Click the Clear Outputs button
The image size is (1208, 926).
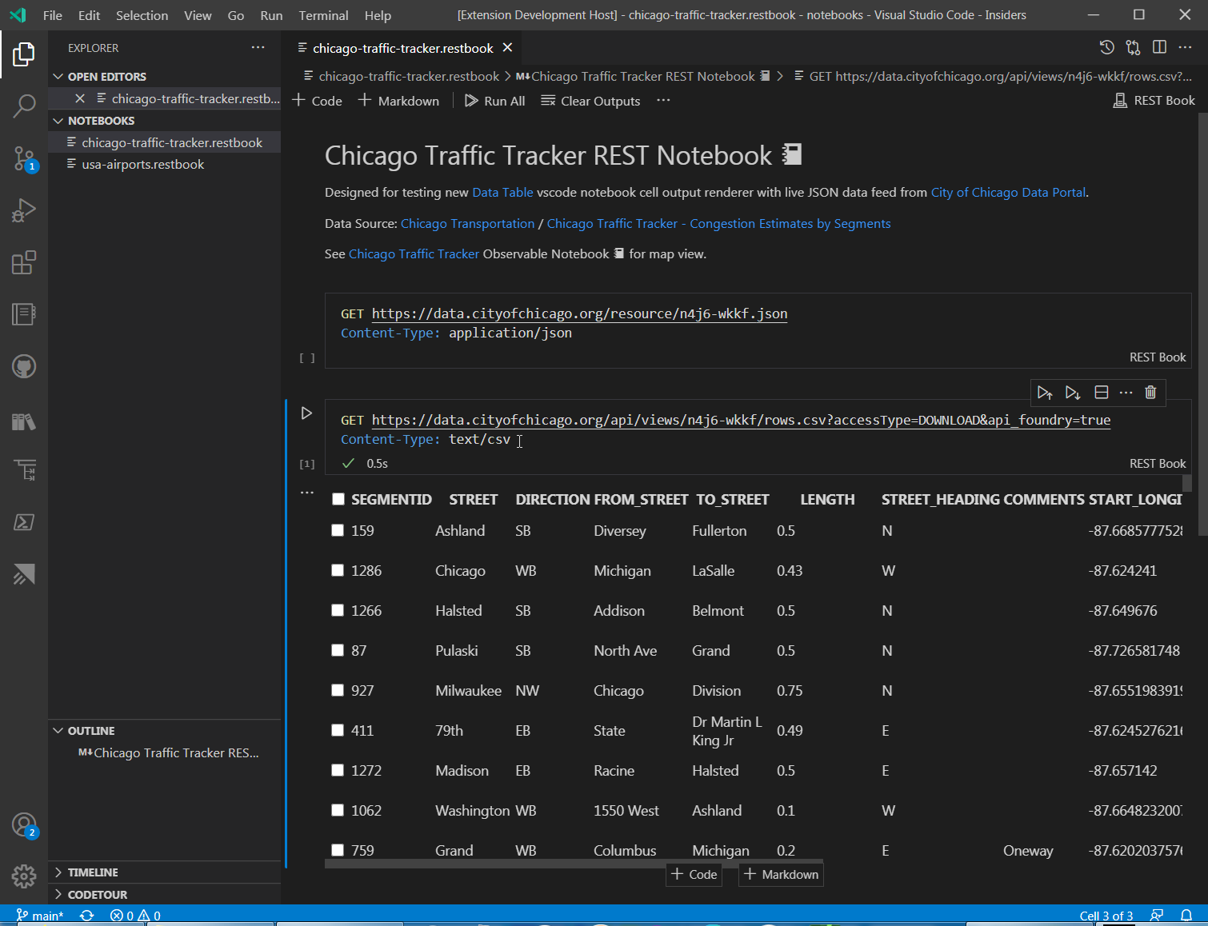590,100
